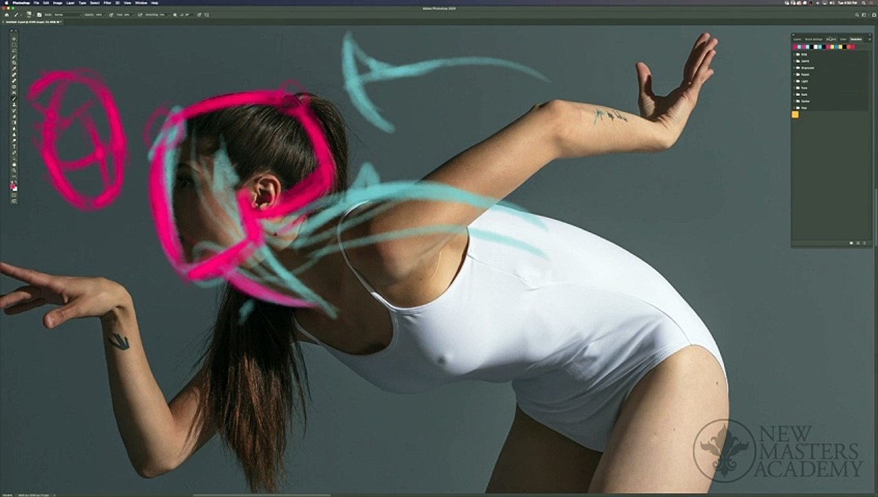Toggle pressure for opacity icon
878x497 pixels.
click(111, 14)
